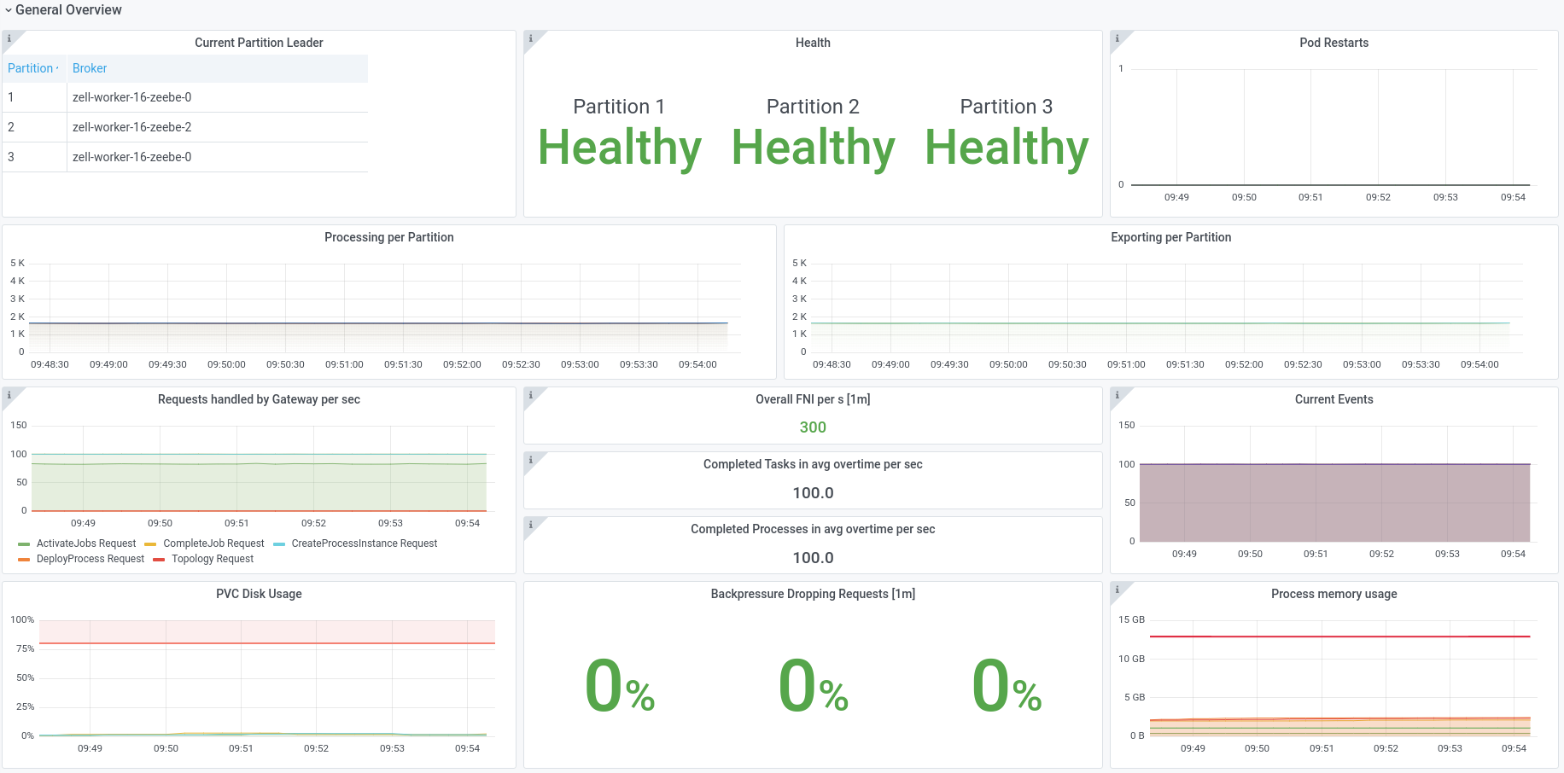
Task: Show info tooltip for Current Partition Leader panel
Action: [x=9, y=38]
